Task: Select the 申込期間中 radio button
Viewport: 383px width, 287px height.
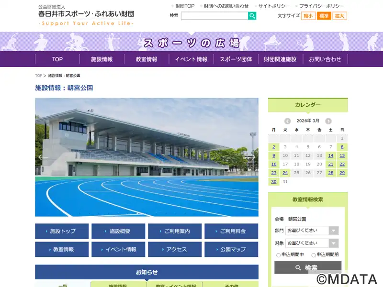Action: click(x=279, y=255)
